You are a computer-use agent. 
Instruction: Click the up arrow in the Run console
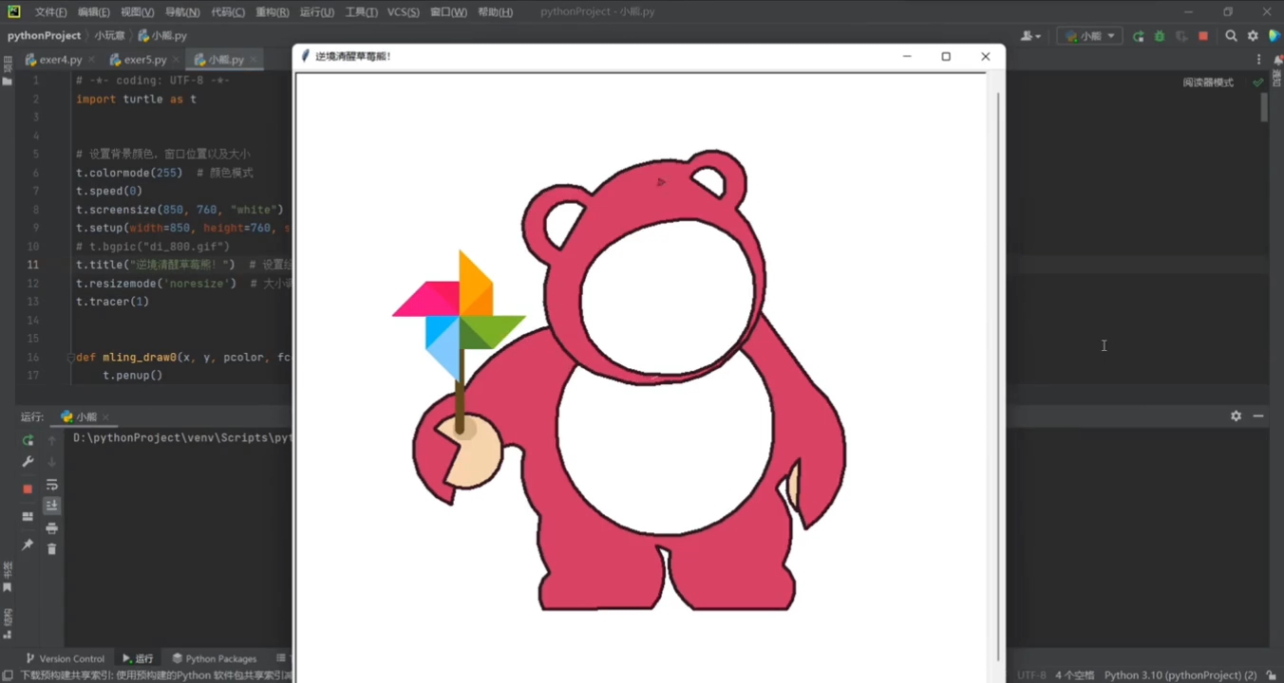tap(52, 440)
